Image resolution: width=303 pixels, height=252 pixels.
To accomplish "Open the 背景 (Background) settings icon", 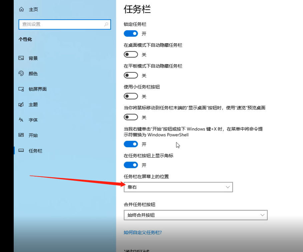I will click(21, 58).
